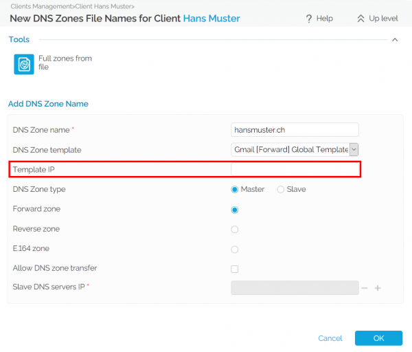Select the Slave zone type radio button
Viewport: 412px width, 352px height.
pyautogui.click(x=280, y=189)
